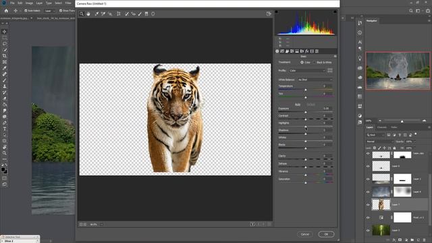The image size is (432, 243).
Task: Open the layer Fill dropdown arrow
Action: pyautogui.click(x=414, y=148)
